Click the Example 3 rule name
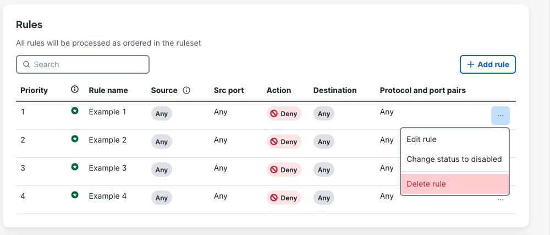 point(107,168)
